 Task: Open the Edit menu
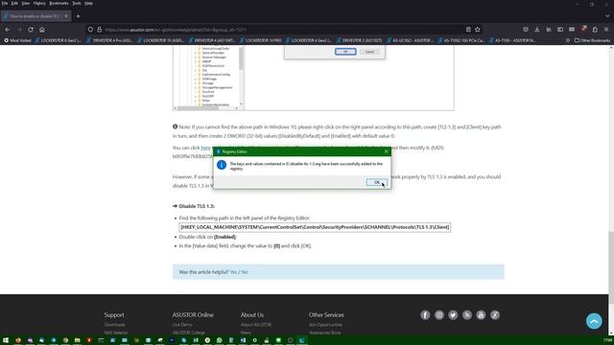[14, 3]
